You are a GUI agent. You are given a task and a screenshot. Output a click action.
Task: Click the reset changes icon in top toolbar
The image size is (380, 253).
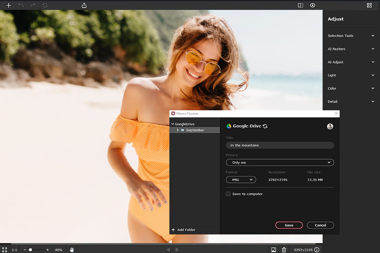pos(45,5)
